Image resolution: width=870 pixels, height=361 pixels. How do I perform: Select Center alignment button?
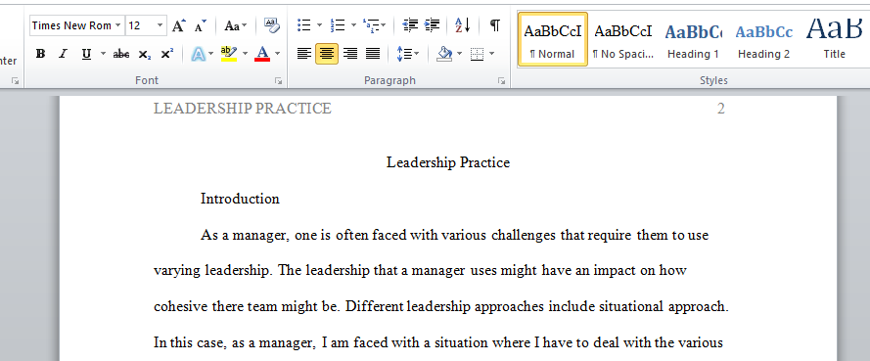[x=327, y=54]
